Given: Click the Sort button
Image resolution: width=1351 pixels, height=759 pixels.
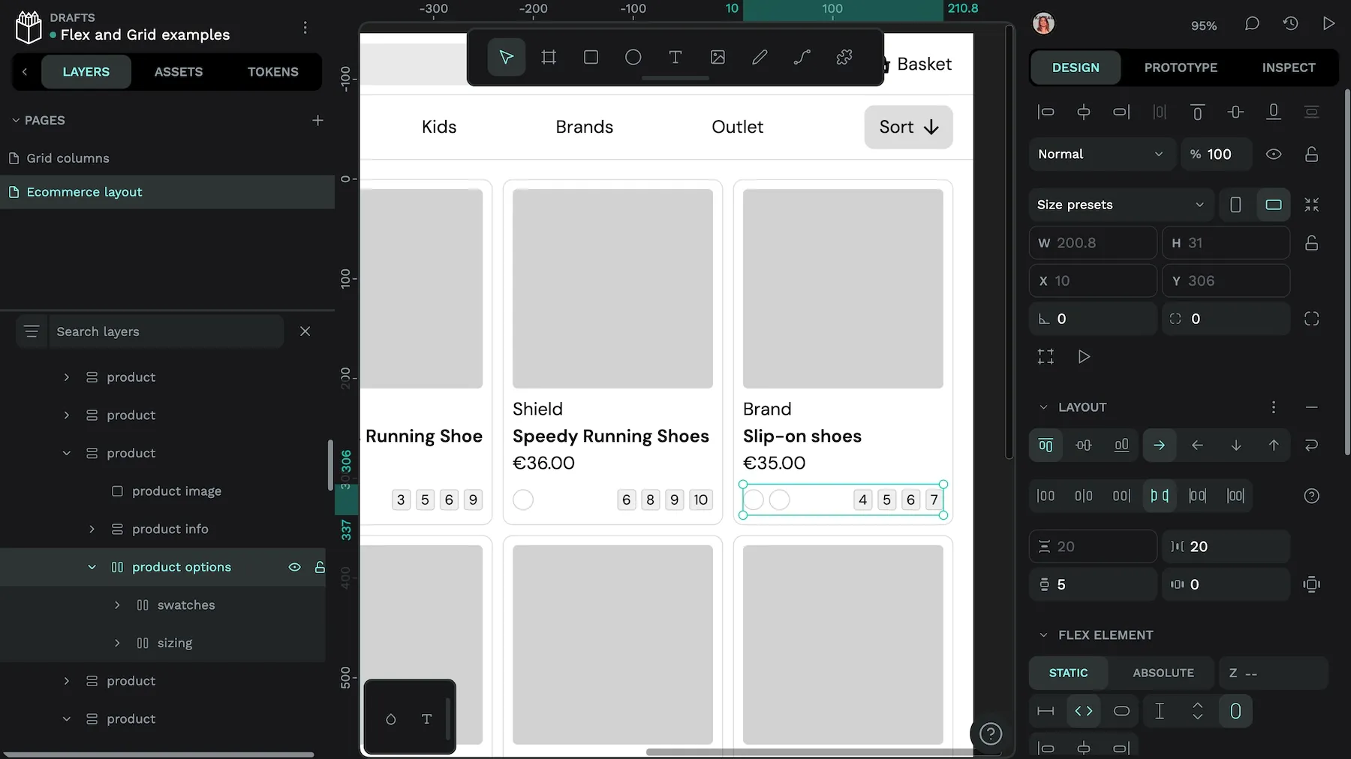Looking at the screenshot, I should 908,127.
